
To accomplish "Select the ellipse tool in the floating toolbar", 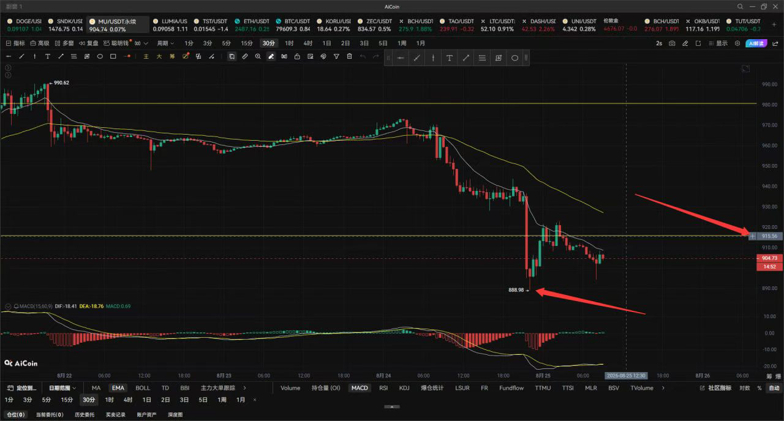I will (x=514, y=58).
